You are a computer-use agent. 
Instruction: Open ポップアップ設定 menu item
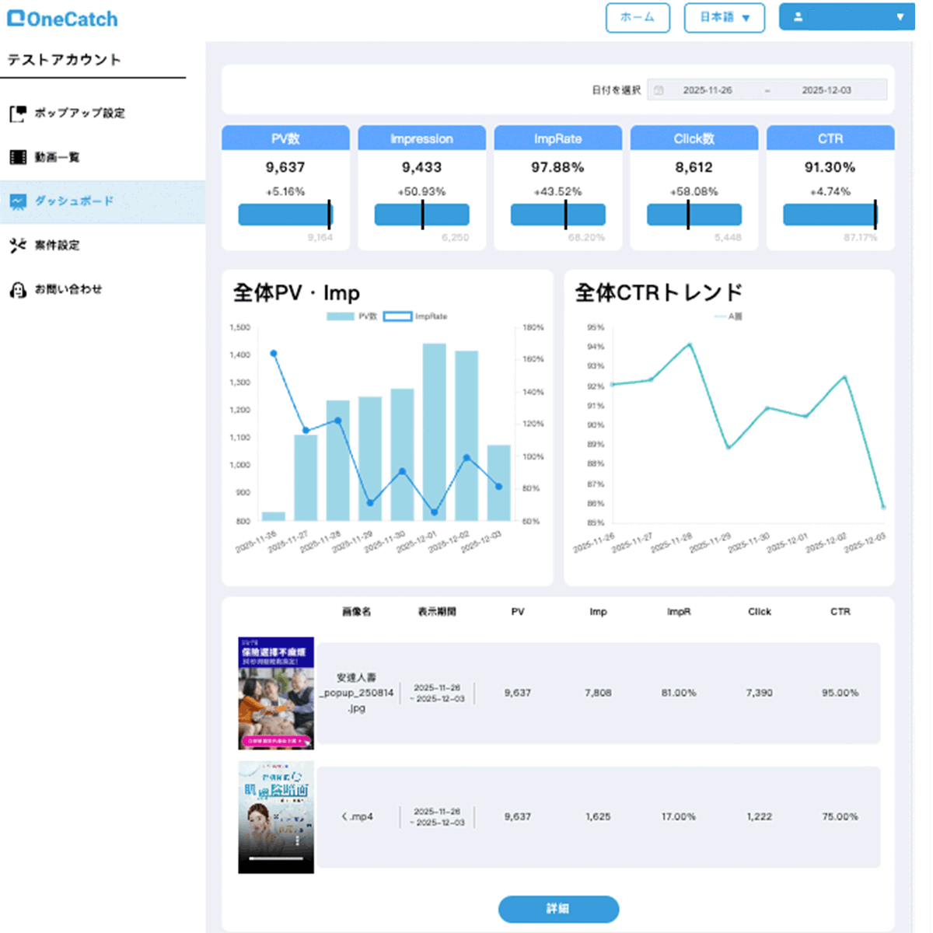[x=79, y=114]
